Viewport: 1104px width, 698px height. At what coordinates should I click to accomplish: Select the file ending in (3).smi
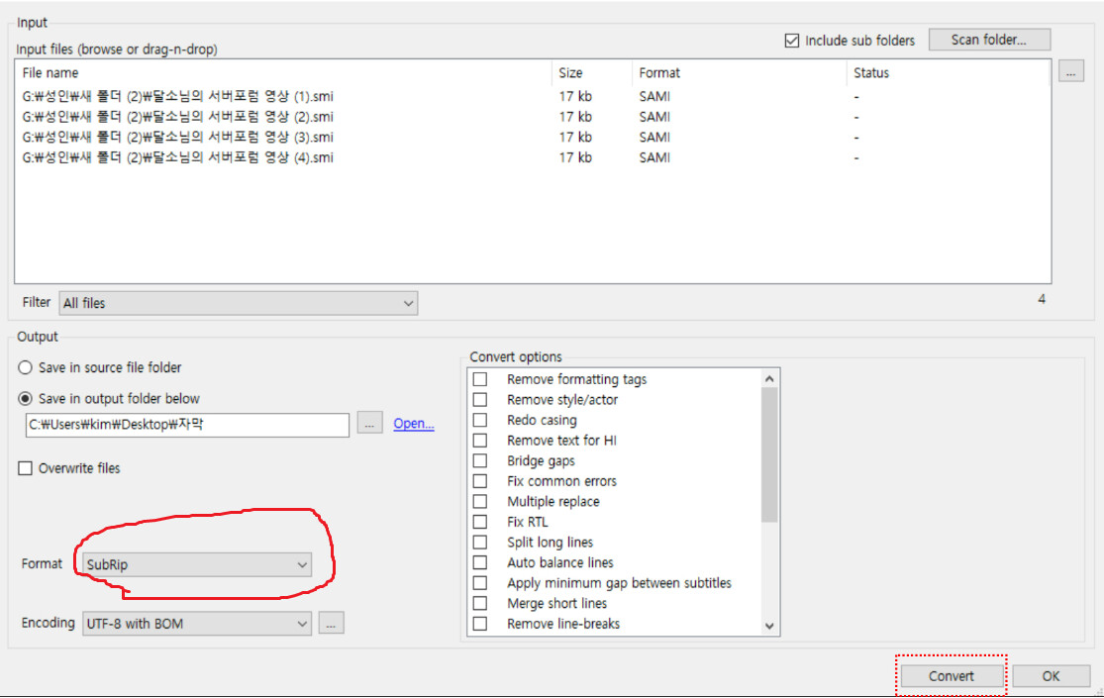177,138
